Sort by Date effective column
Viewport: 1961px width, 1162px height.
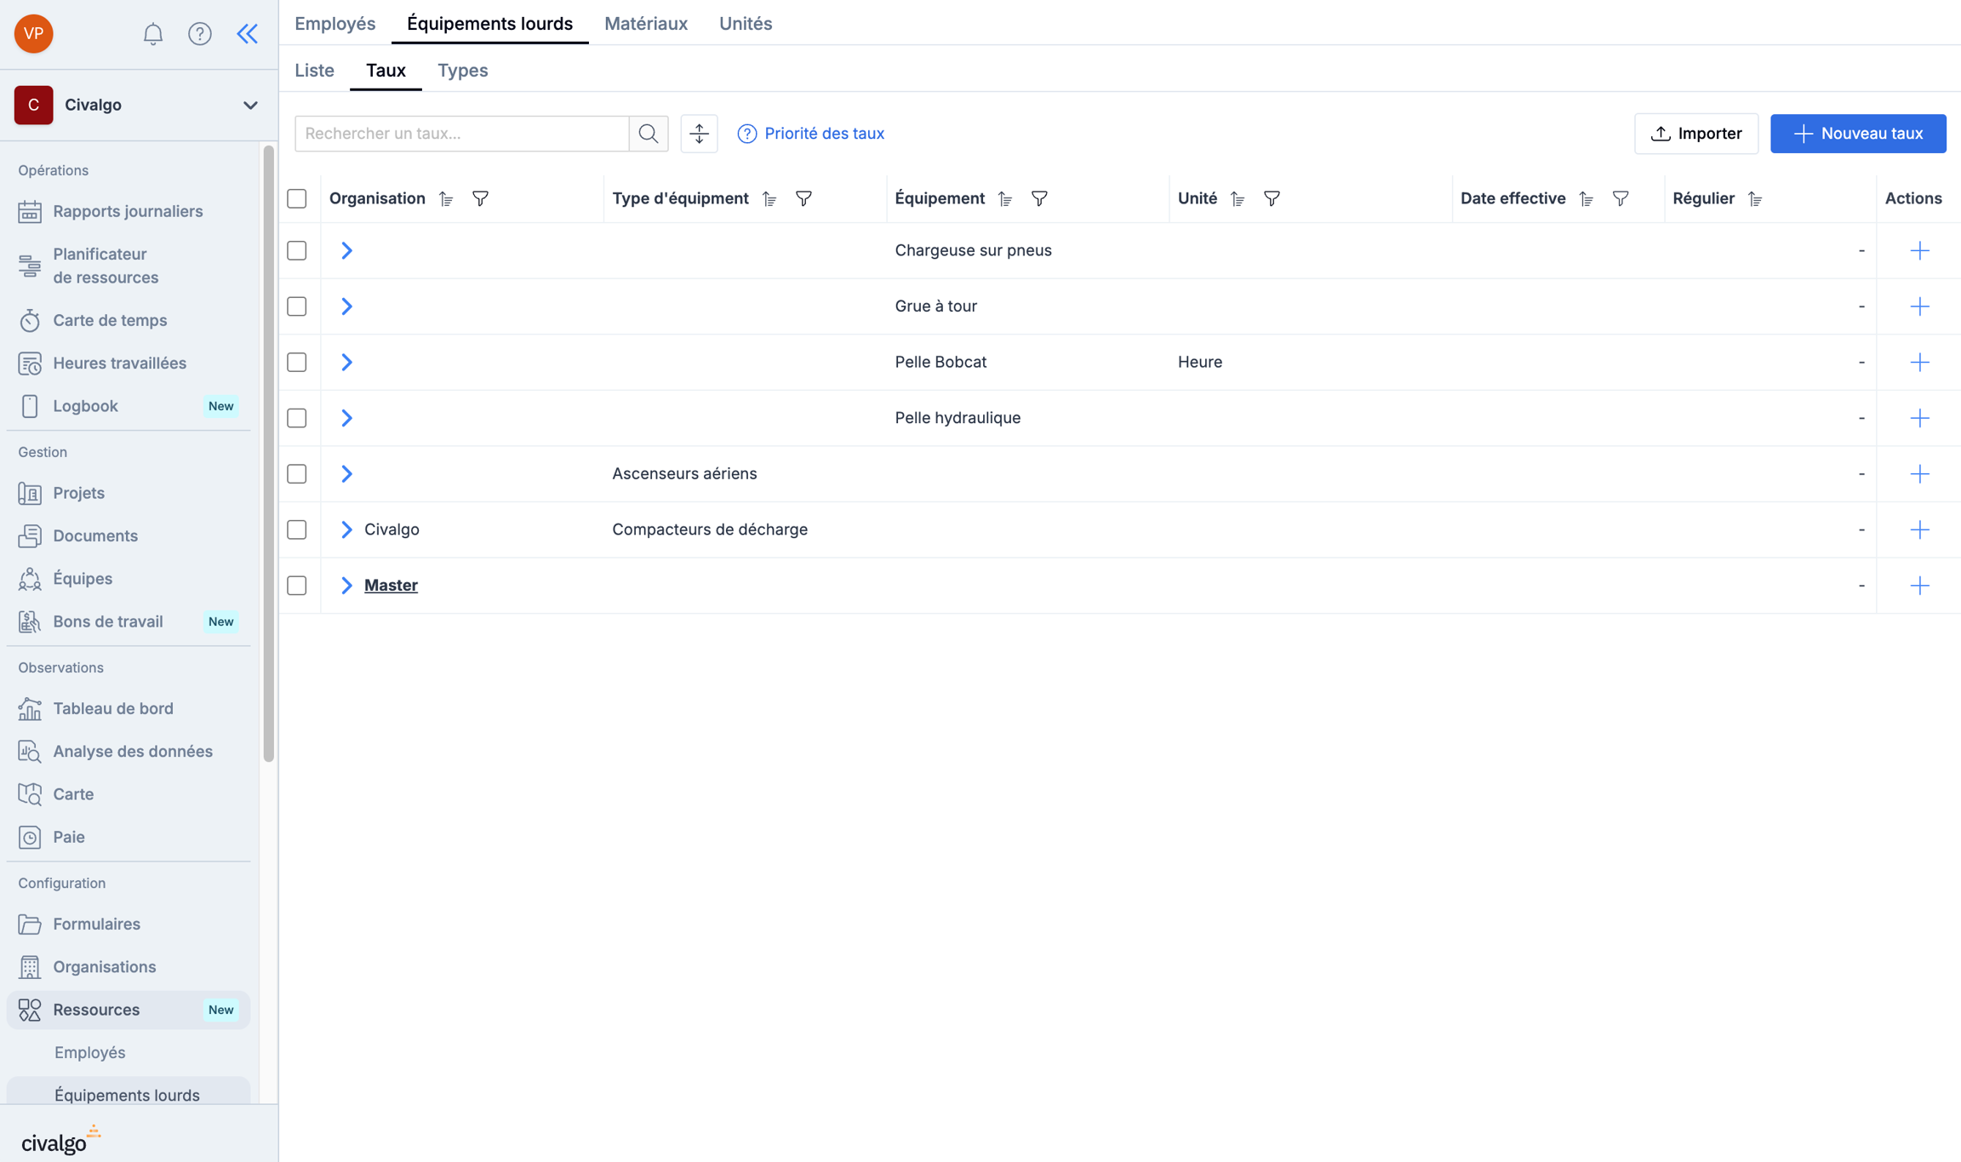(x=1586, y=198)
